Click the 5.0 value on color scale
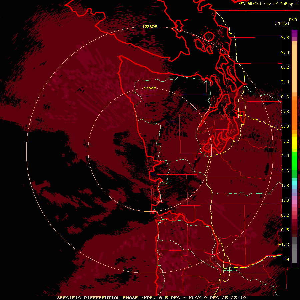 click(285, 126)
